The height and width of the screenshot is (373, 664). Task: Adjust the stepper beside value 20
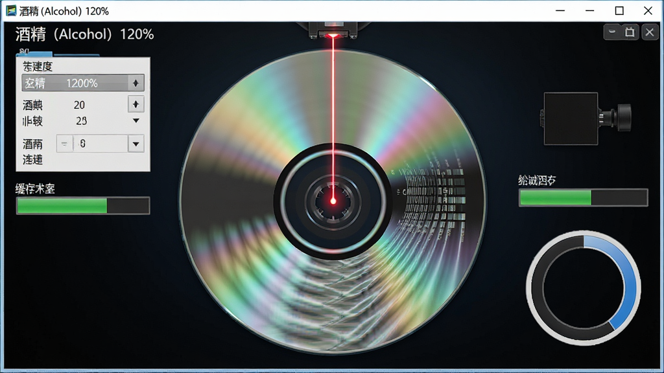pos(136,104)
